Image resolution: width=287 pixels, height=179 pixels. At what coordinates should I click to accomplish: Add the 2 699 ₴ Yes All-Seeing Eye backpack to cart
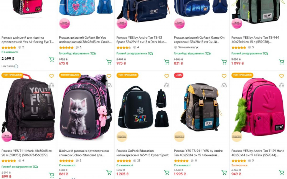click(x=51, y=59)
